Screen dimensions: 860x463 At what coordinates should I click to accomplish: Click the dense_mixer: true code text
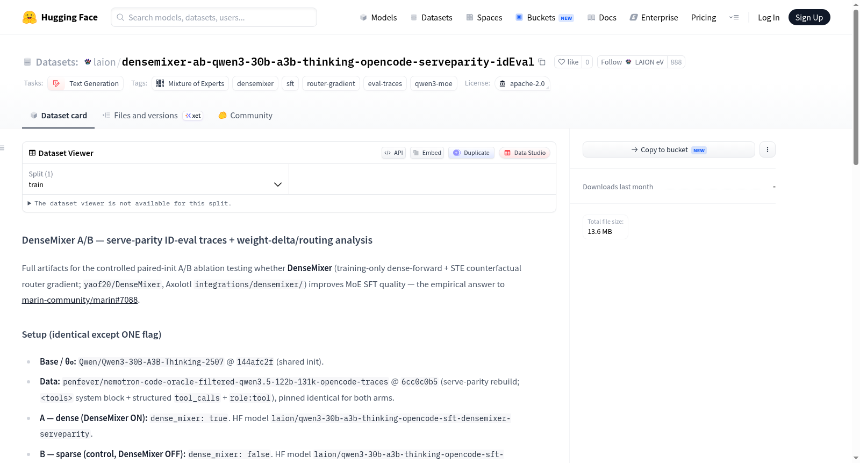pos(189,418)
